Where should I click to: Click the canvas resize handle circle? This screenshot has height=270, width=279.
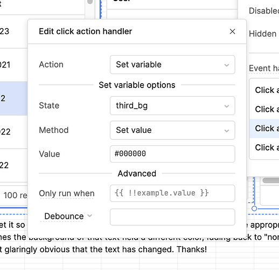[x=254, y=208]
